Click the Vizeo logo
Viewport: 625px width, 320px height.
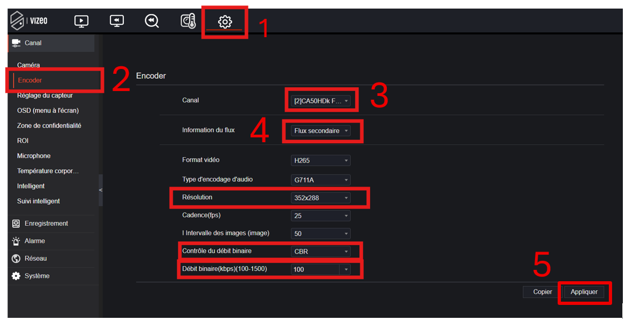[30, 21]
